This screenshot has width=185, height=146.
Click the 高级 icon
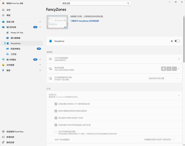coord(3,70)
